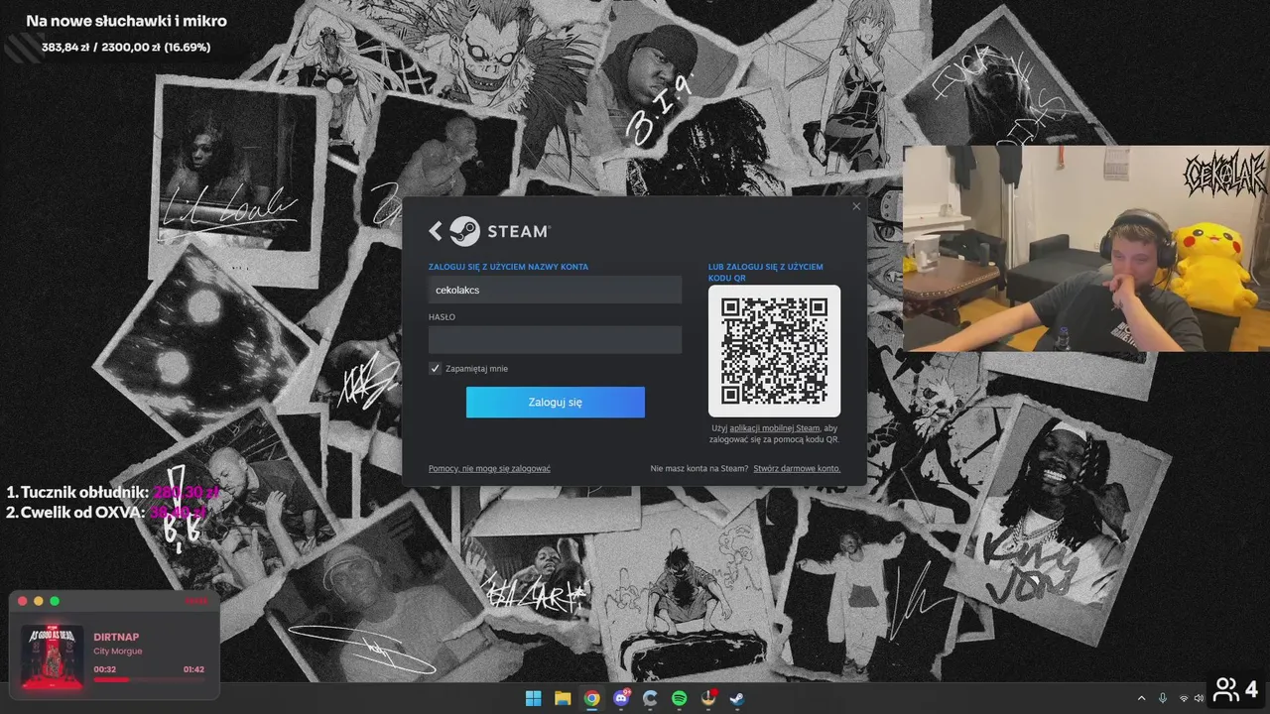Open Steam from the taskbar
Viewport: 1270px width, 714px height.
(737, 698)
